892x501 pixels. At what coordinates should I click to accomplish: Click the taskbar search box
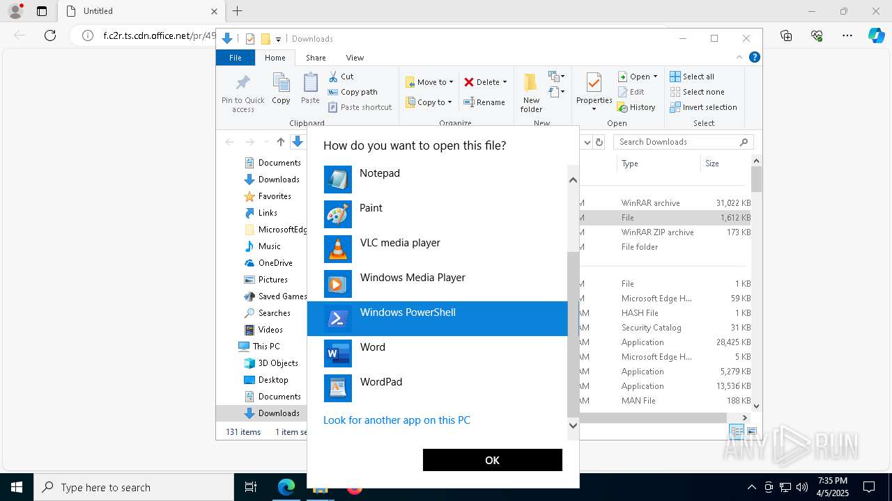[134, 487]
